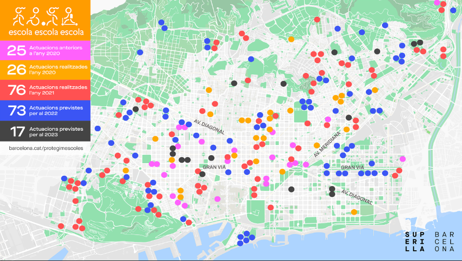Select the pink marker in top-right corner
462x261 pixels.
pos(437,3)
